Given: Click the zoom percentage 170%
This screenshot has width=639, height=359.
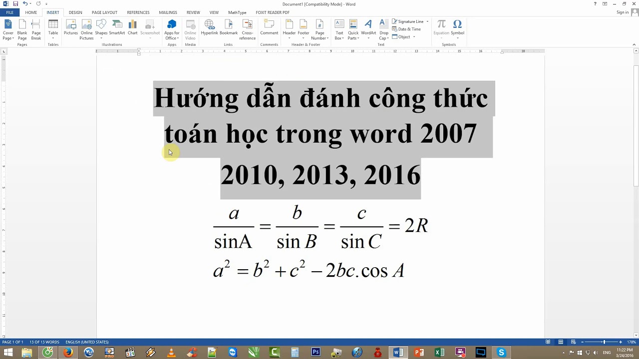Looking at the screenshot, I should 631,342.
